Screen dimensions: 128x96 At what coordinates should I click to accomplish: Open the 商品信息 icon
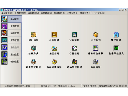point(96,62)
